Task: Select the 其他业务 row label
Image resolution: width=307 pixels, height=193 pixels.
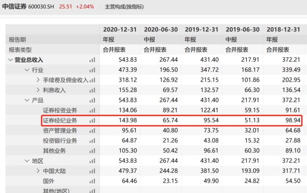Action: point(55,151)
